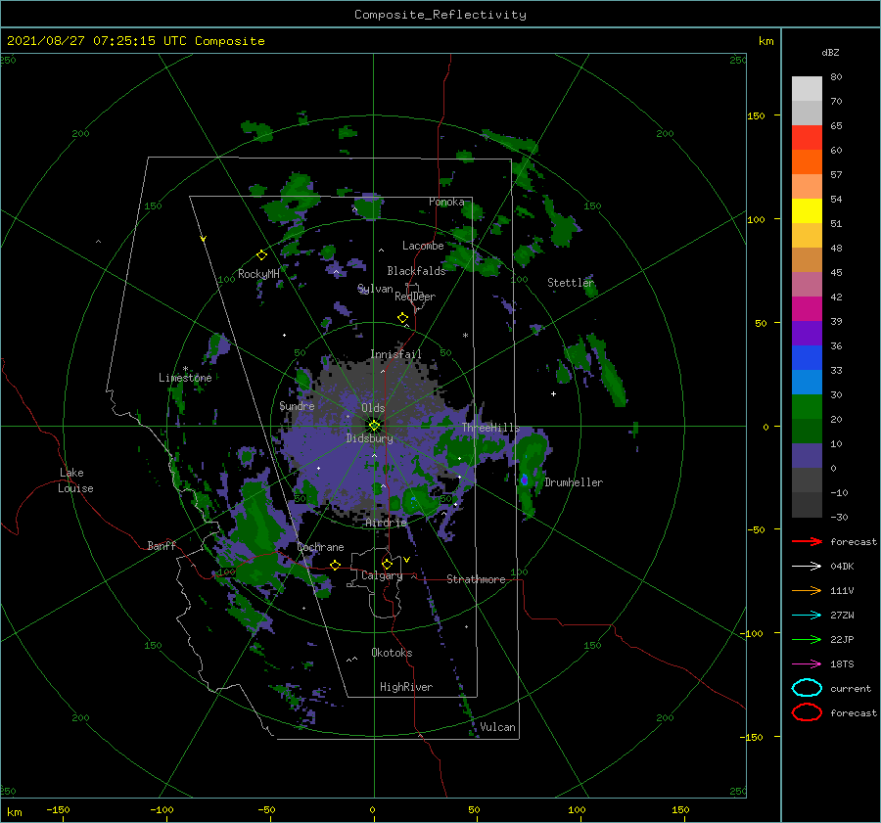Click the Olds town label
The image size is (881, 823).
[x=373, y=408]
